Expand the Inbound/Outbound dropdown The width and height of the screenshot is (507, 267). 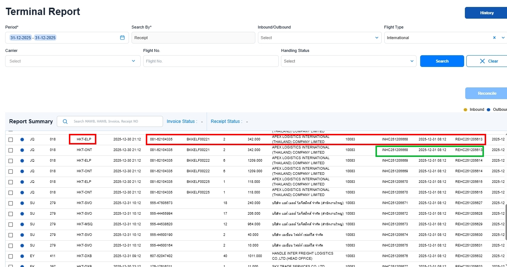(377, 38)
